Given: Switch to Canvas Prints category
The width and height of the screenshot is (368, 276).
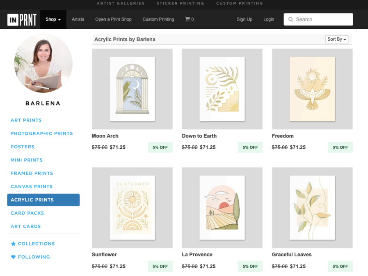Looking at the screenshot, I should [x=32, y=186].
